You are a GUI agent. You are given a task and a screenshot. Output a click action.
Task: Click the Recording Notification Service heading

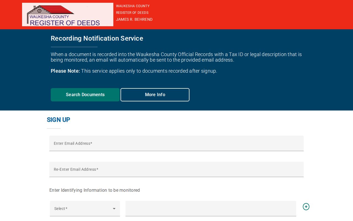coord(97,38)
